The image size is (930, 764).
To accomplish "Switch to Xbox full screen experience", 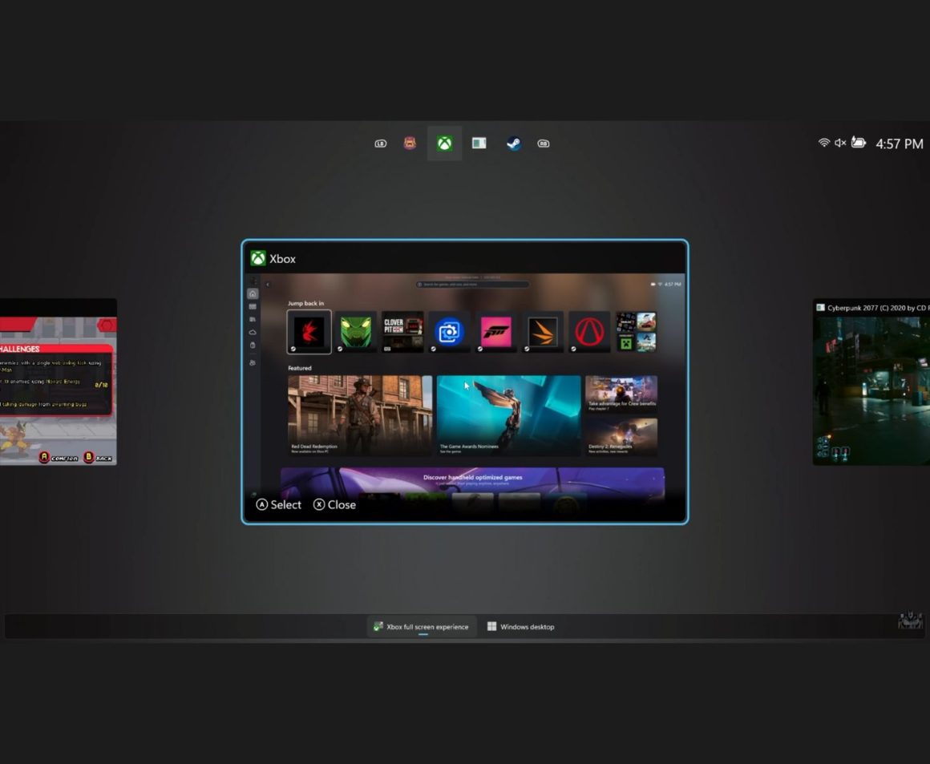I will [x=422, y=627].
